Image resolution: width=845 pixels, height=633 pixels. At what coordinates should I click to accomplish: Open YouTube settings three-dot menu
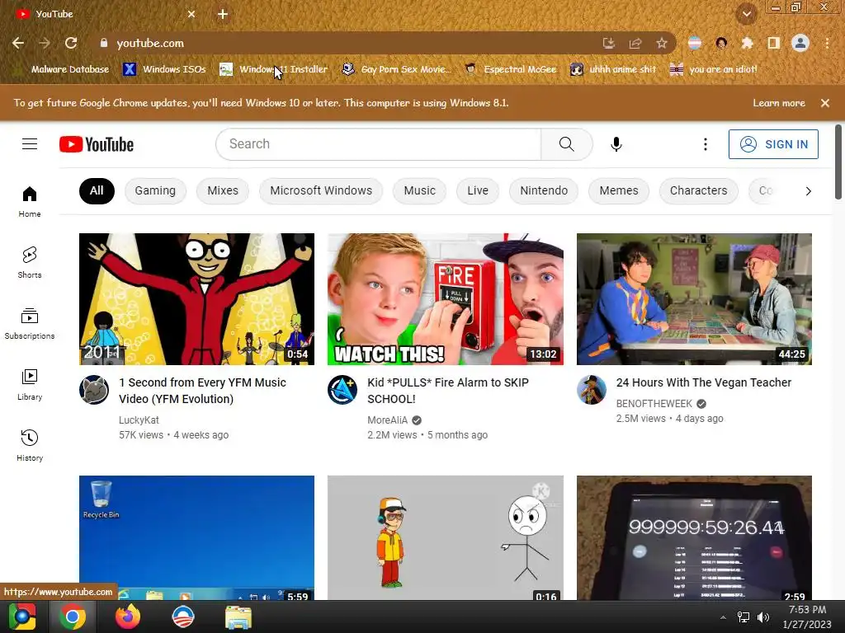(x=705, y=144)
